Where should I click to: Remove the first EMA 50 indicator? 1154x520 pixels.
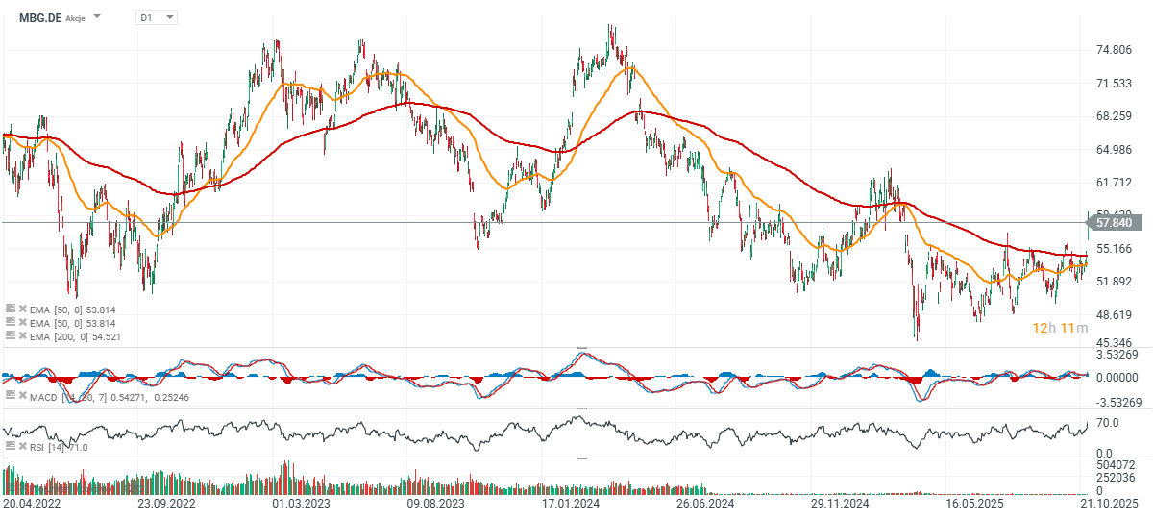click(22, 309)
